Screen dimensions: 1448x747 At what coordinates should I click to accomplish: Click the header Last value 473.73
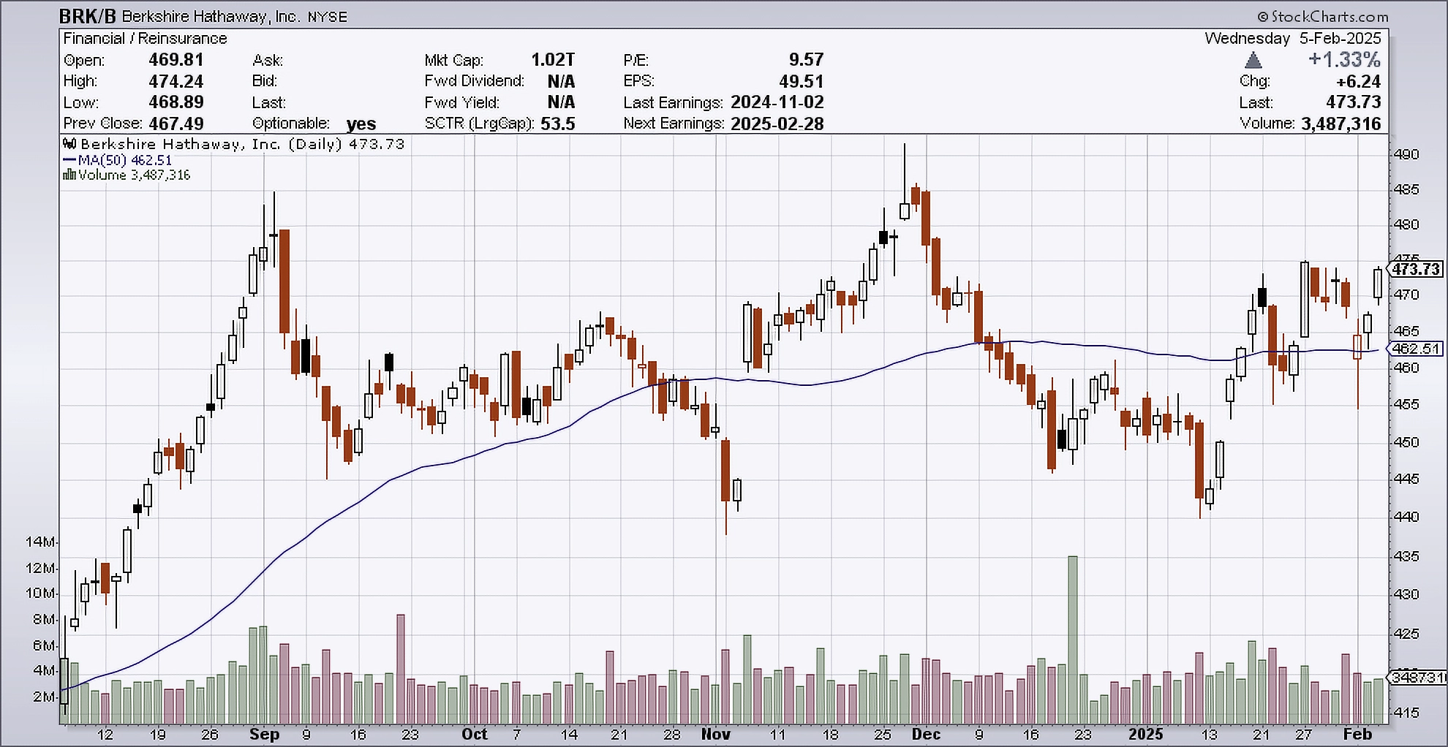1354,102
